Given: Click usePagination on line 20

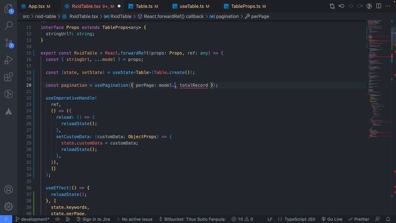Looking at the screenshot, I should [111, 85].
